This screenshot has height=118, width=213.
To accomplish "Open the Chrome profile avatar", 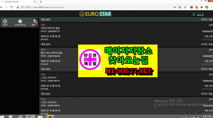I will tap(207, 7).
